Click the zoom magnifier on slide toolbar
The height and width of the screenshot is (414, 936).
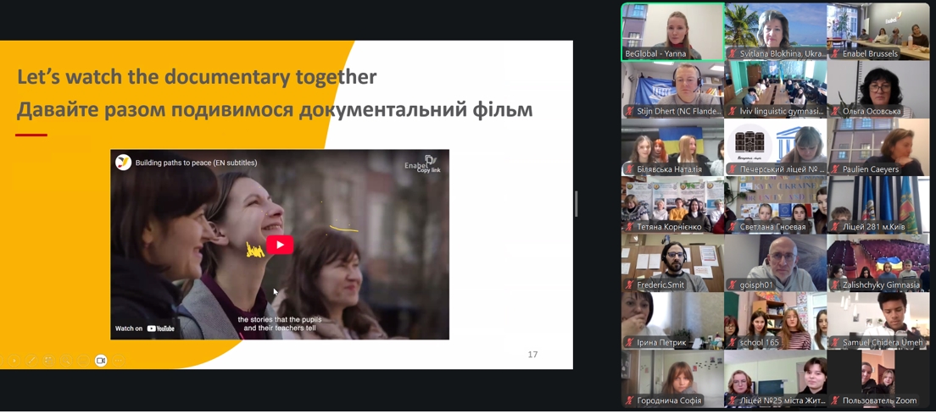[x=66, y=361]
